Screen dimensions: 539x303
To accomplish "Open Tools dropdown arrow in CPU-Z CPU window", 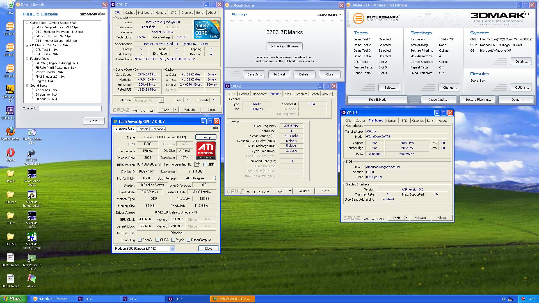I will [176, 110].
